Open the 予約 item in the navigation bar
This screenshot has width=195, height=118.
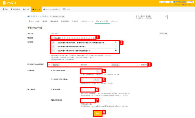pyautogui.click(x=5, y=9)
